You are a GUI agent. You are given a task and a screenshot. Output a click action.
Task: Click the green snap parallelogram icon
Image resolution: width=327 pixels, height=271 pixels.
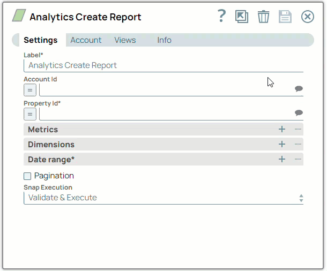(19, 15)
